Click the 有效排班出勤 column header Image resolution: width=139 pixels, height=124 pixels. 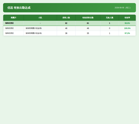point(88,18)
